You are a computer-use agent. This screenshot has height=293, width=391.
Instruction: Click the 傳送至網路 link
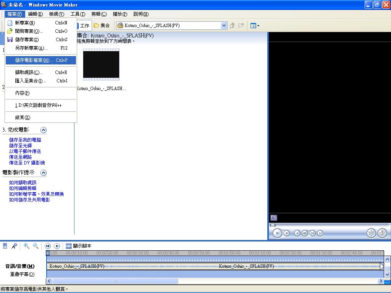pyautogui.click(x=21, y=157)
